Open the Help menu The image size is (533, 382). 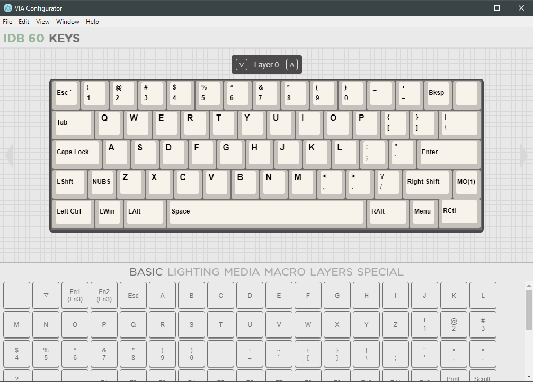coord(92,22)
